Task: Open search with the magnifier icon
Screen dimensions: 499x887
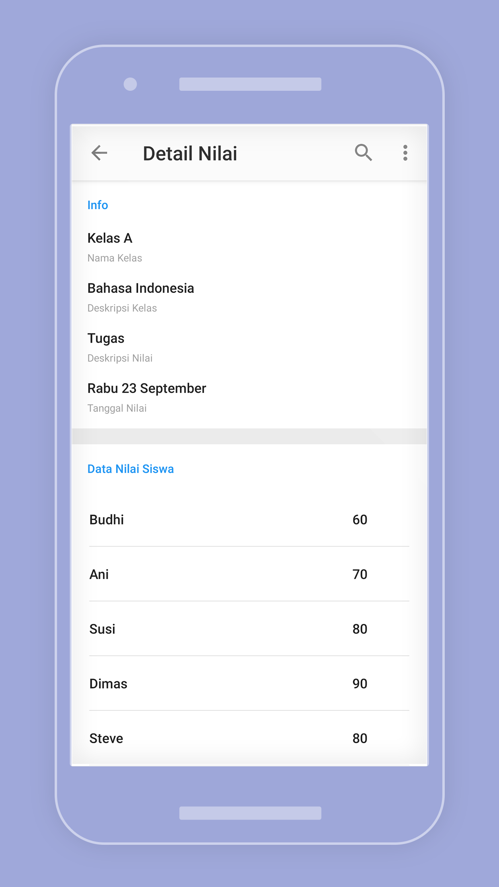Action: [363, 153]
